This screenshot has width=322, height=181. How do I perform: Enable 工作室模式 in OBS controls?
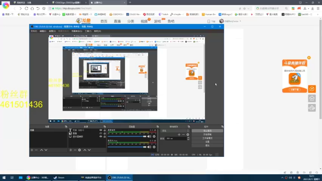point(207,138)
